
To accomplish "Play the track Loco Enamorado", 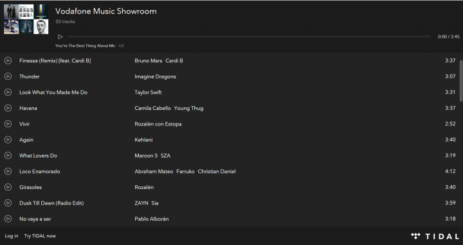I will coord(8,172).
